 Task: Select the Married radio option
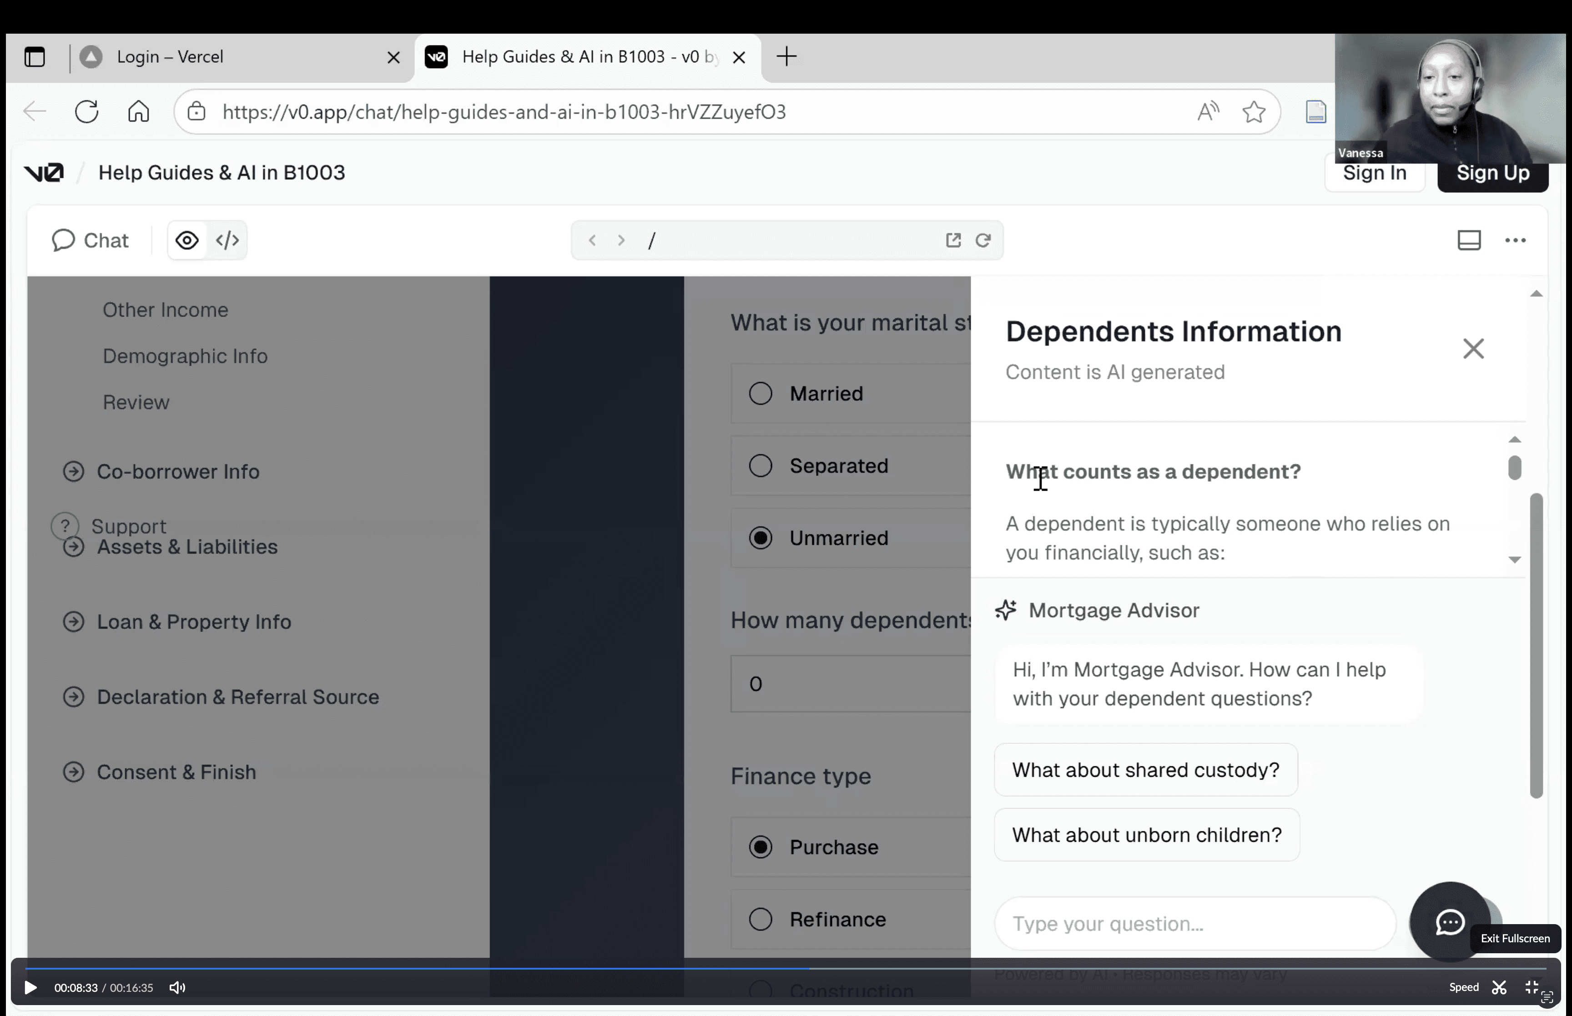click(x=761, y=394)
